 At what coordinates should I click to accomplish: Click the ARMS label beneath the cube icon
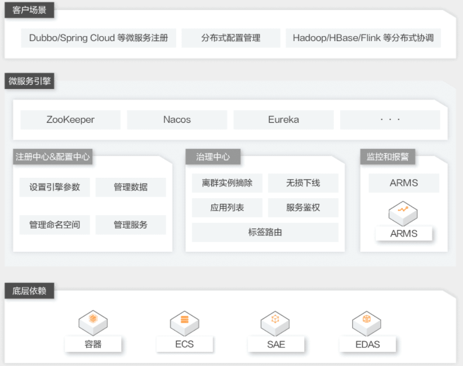point(404,234)
